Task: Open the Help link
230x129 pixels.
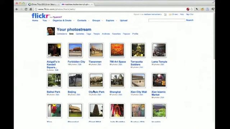Action: pyautogui.click(x=182, y=14)
